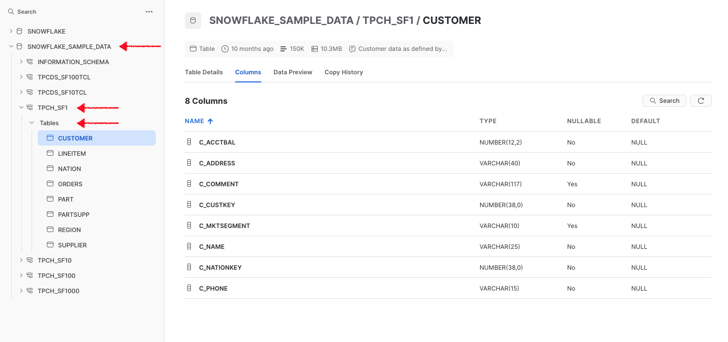Select the SUPPLIER table label

pos(72,245)
